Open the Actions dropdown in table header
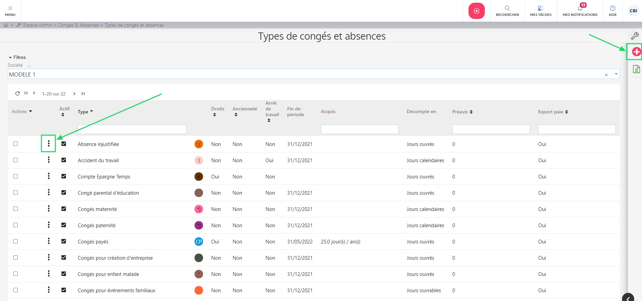The width and height of the screenshot is (642, 301). [22, 111]
